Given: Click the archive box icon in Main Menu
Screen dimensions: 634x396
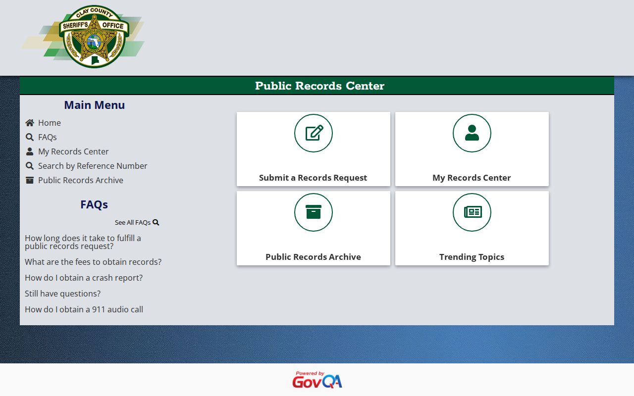Looking at the screenshot, I should pos(30,180).
